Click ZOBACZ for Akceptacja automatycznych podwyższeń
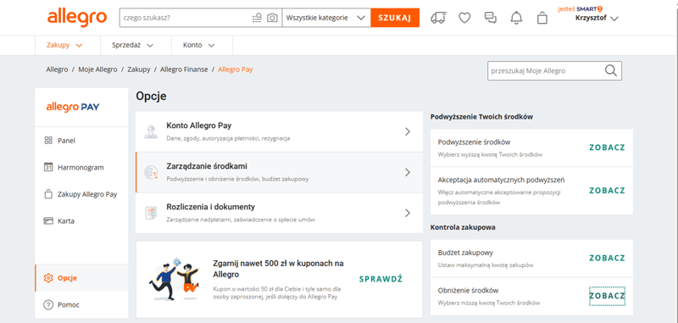Viewport: 678px width, 323px height. click(x=607, y=191)
